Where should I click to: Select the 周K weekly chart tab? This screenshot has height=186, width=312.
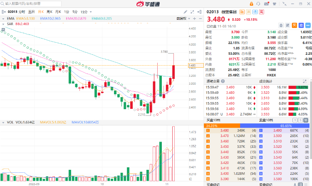[50, 12]
